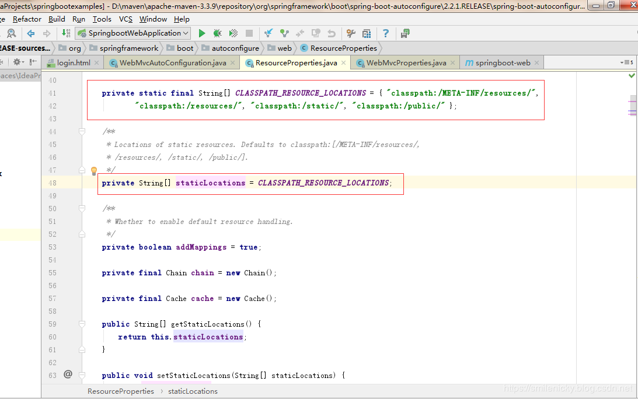The image size is (638, 399).
Task: Show hidden editor tabs list
Action: [626, 62]
